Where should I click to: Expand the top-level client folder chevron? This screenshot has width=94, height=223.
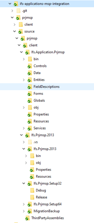coord(15,25)
